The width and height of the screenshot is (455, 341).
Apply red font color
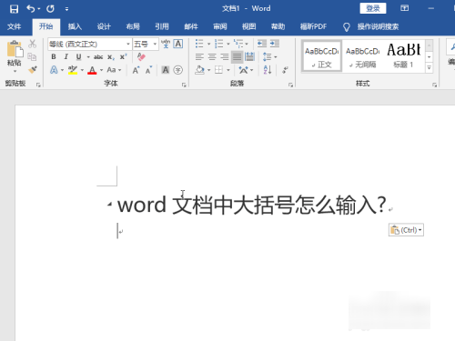pyautogui.click(x=92, y=70)
